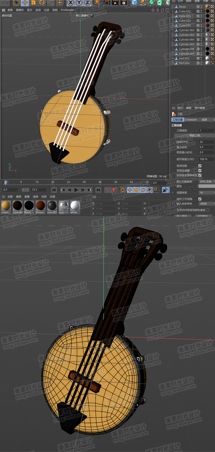Click vertex map tag on Vert.024
Screen dimensions: 215x452
(x=212, y=63)
